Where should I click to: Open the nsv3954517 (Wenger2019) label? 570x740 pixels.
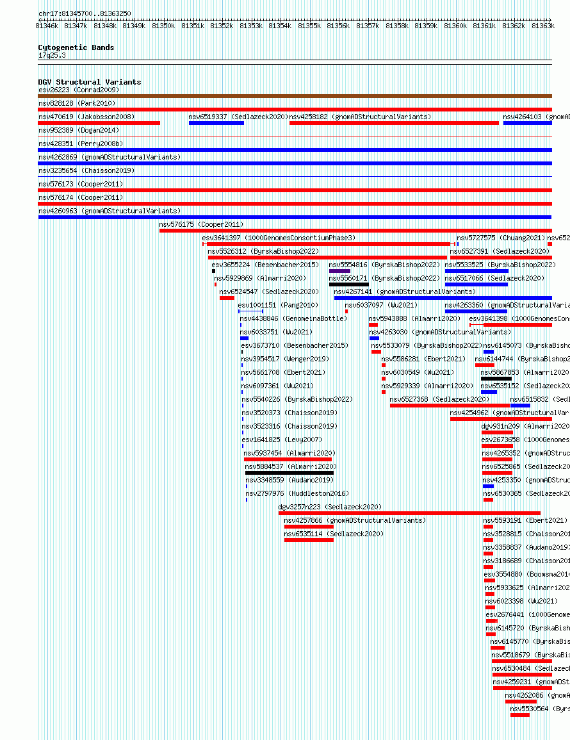tap(286, 359)
